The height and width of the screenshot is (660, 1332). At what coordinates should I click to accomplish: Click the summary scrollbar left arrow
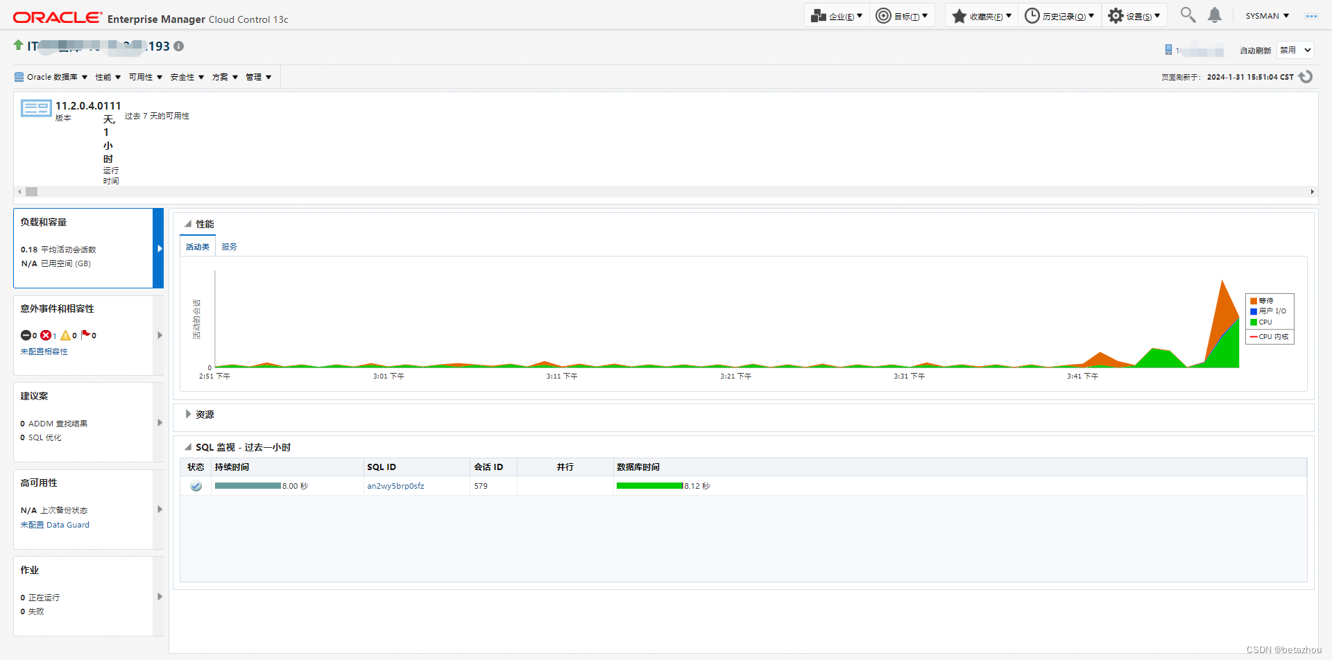click(x=20, y=192)
